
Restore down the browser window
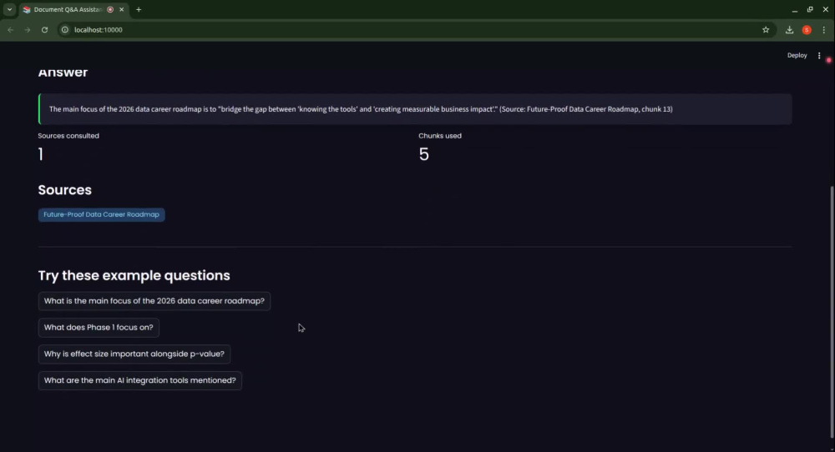click(810, 9)
